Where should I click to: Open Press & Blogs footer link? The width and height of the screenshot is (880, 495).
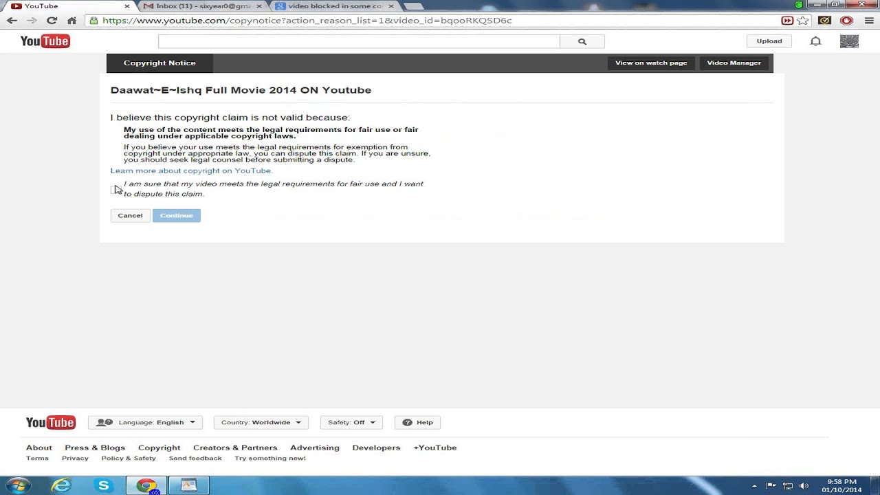click(95, 448)
